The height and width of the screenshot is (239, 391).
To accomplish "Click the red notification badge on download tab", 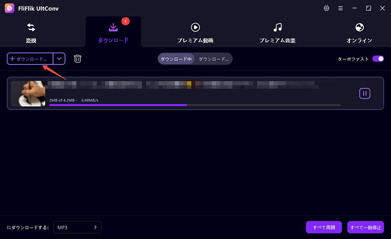I will pos(125,21).
